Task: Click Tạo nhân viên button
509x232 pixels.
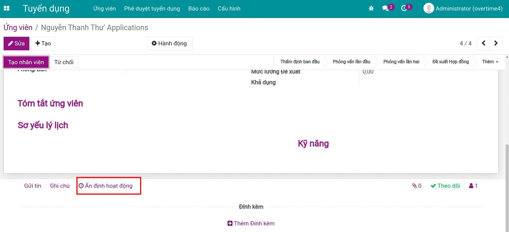Action: 26,62
